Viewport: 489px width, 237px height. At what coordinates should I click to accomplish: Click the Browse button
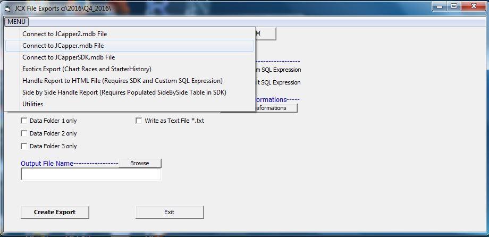(x=140, y=163)
